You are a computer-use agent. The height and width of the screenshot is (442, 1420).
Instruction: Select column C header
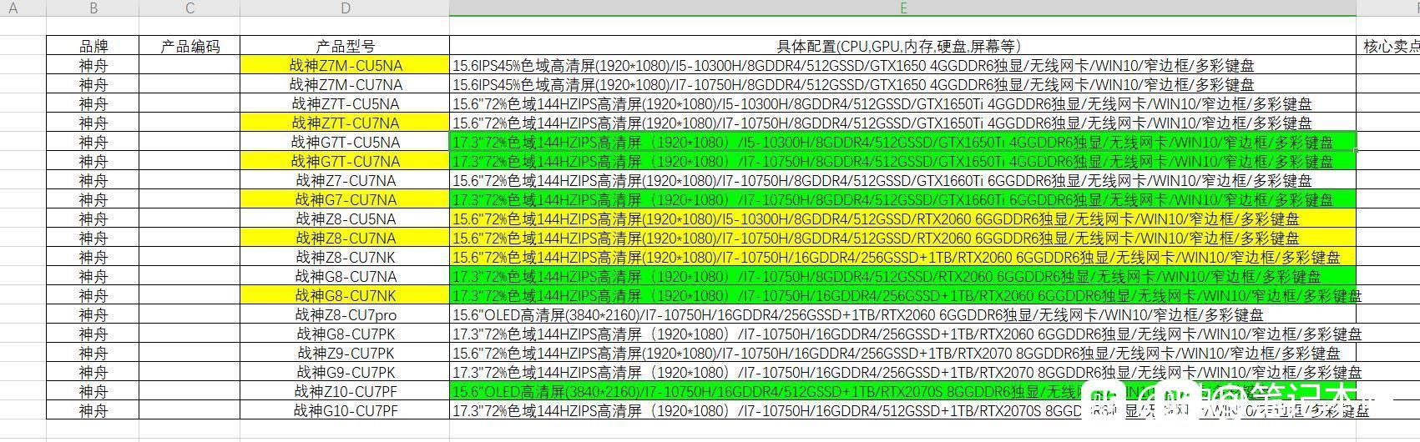click(x=190, y=8)
